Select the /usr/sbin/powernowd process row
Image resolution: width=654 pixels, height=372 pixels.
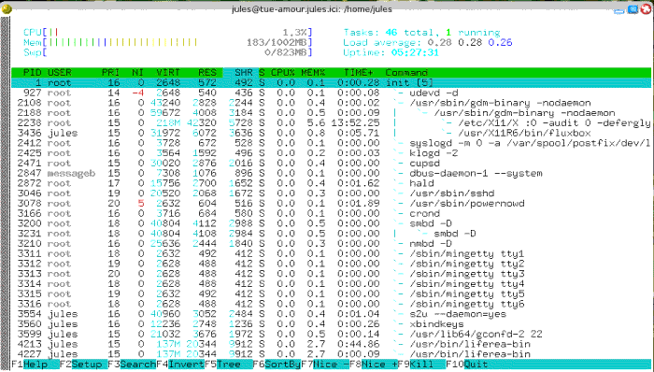(x=331, y=203)
